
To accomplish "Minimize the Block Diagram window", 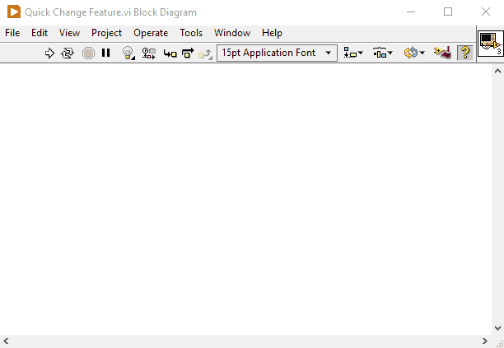I will pos(411,12).
